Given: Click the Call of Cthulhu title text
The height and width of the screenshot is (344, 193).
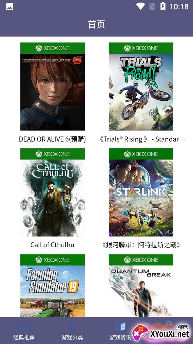Looking at the screenshot, I should coord(52,245).
